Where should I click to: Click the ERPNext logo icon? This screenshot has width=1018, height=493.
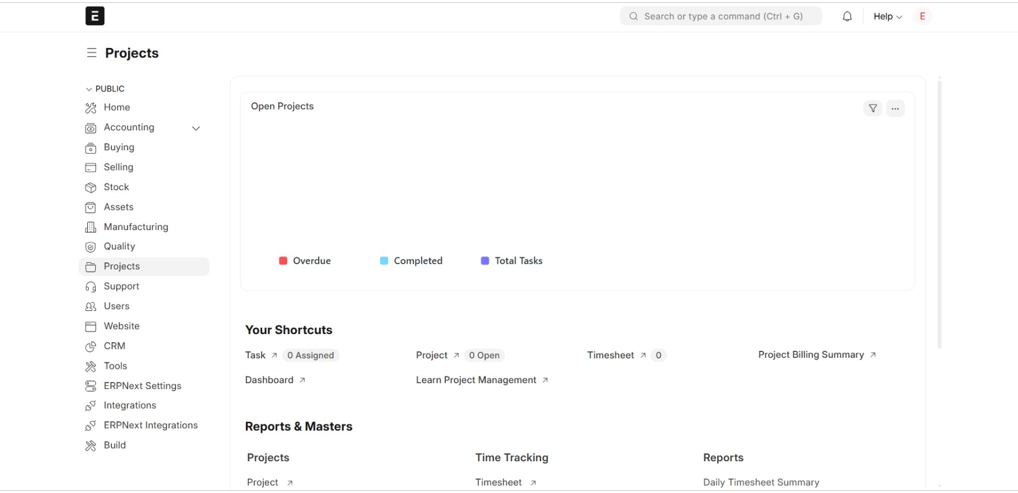[x=95, y=16]
